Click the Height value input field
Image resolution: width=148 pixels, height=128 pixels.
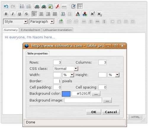click(x=102, y=75)
